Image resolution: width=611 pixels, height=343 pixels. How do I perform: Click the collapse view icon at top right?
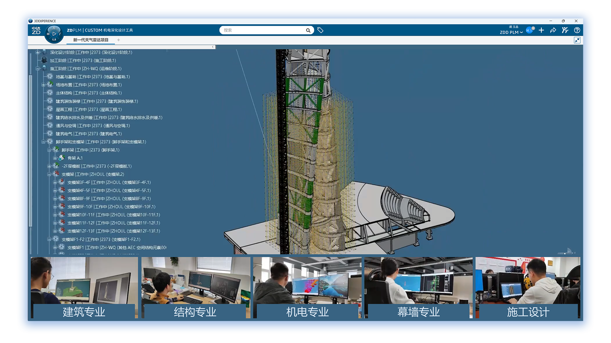577,40
